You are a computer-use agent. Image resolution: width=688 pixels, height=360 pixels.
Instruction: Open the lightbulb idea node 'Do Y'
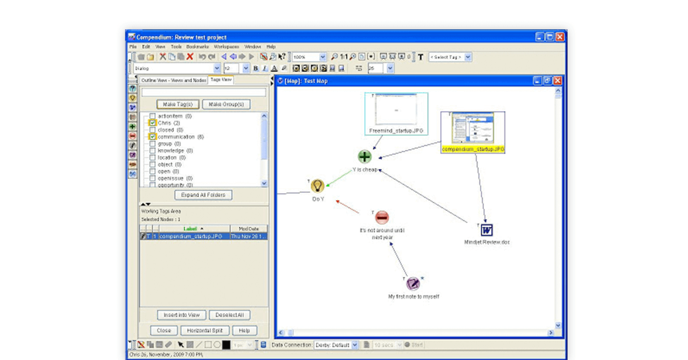(x=317, y=185)
